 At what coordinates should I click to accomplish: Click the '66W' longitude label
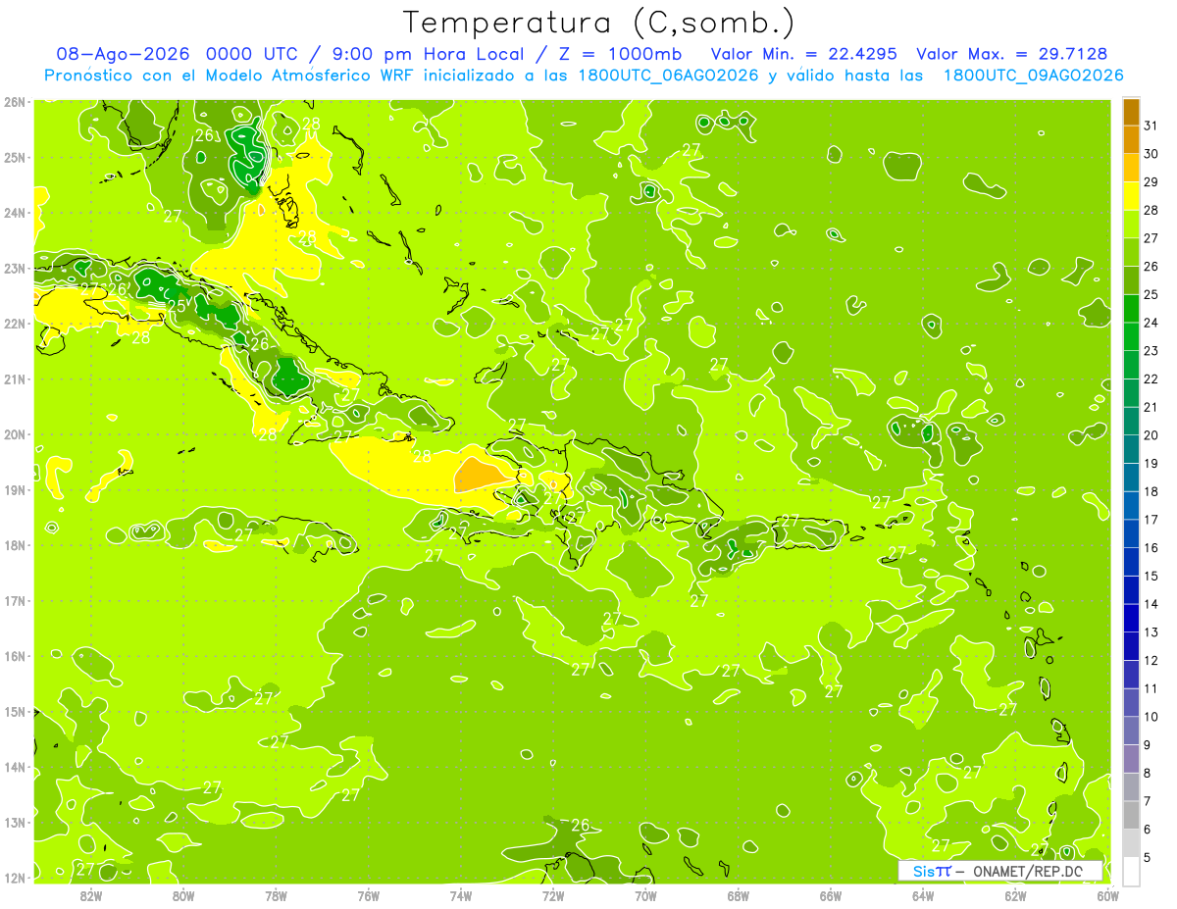(831, 895)
